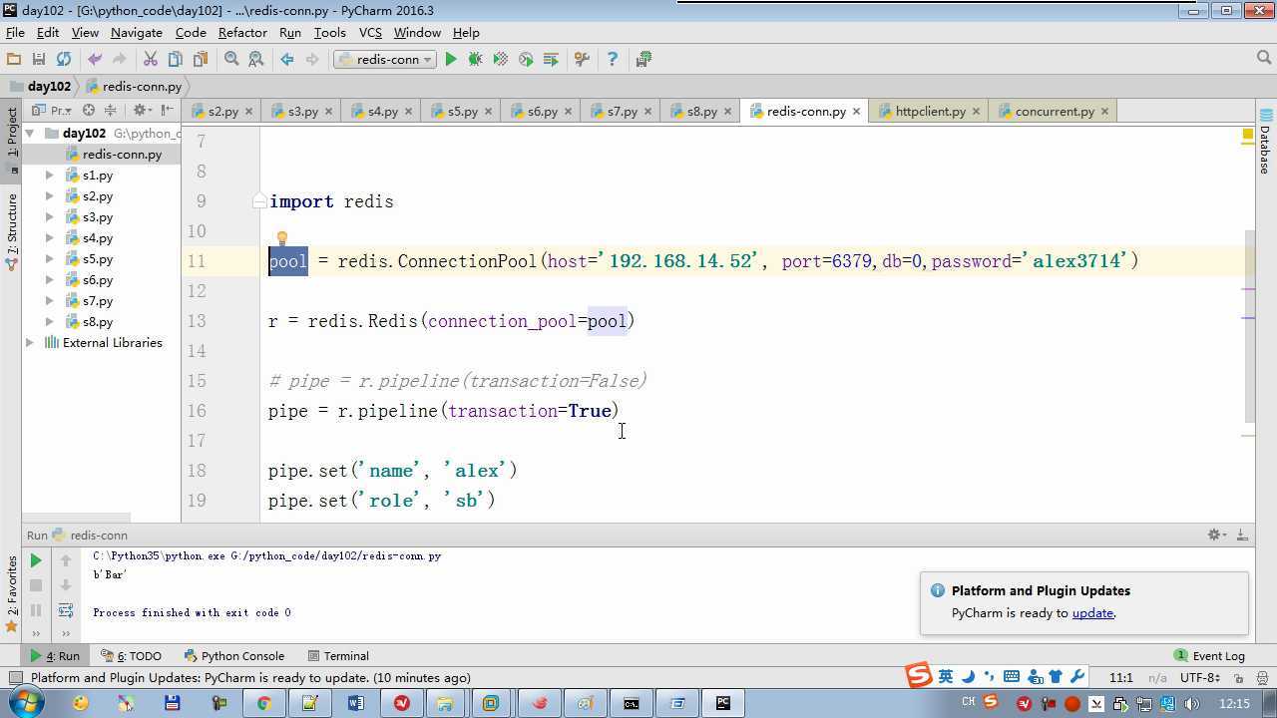Toggle the Database side panel
The height and width of the screenshot is (718, 1277).
pos(1265,142)
